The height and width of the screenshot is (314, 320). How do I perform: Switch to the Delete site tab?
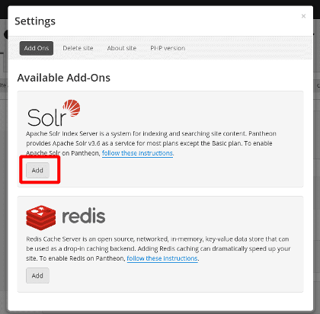tap(78, 48)
